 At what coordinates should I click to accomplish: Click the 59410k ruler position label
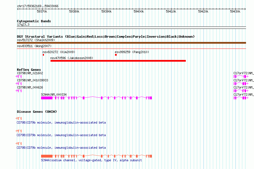click(171, 11)
